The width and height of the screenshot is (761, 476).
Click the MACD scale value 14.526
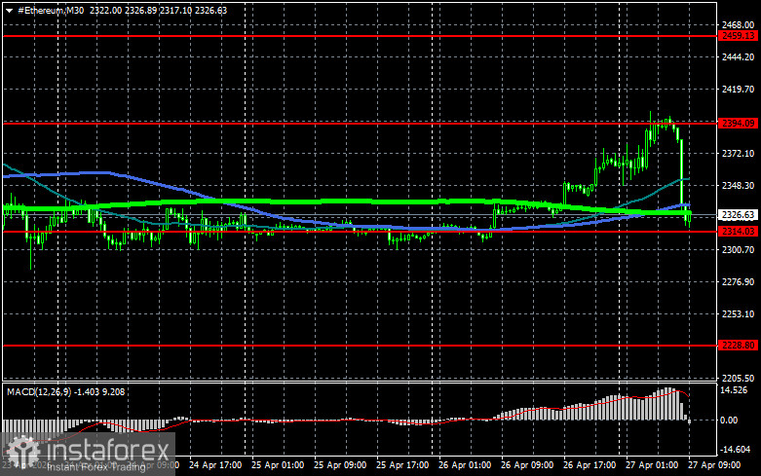pyautogui.click(x=734, y=390)
